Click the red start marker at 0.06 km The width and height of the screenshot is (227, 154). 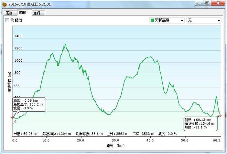(x=12, y=117)
